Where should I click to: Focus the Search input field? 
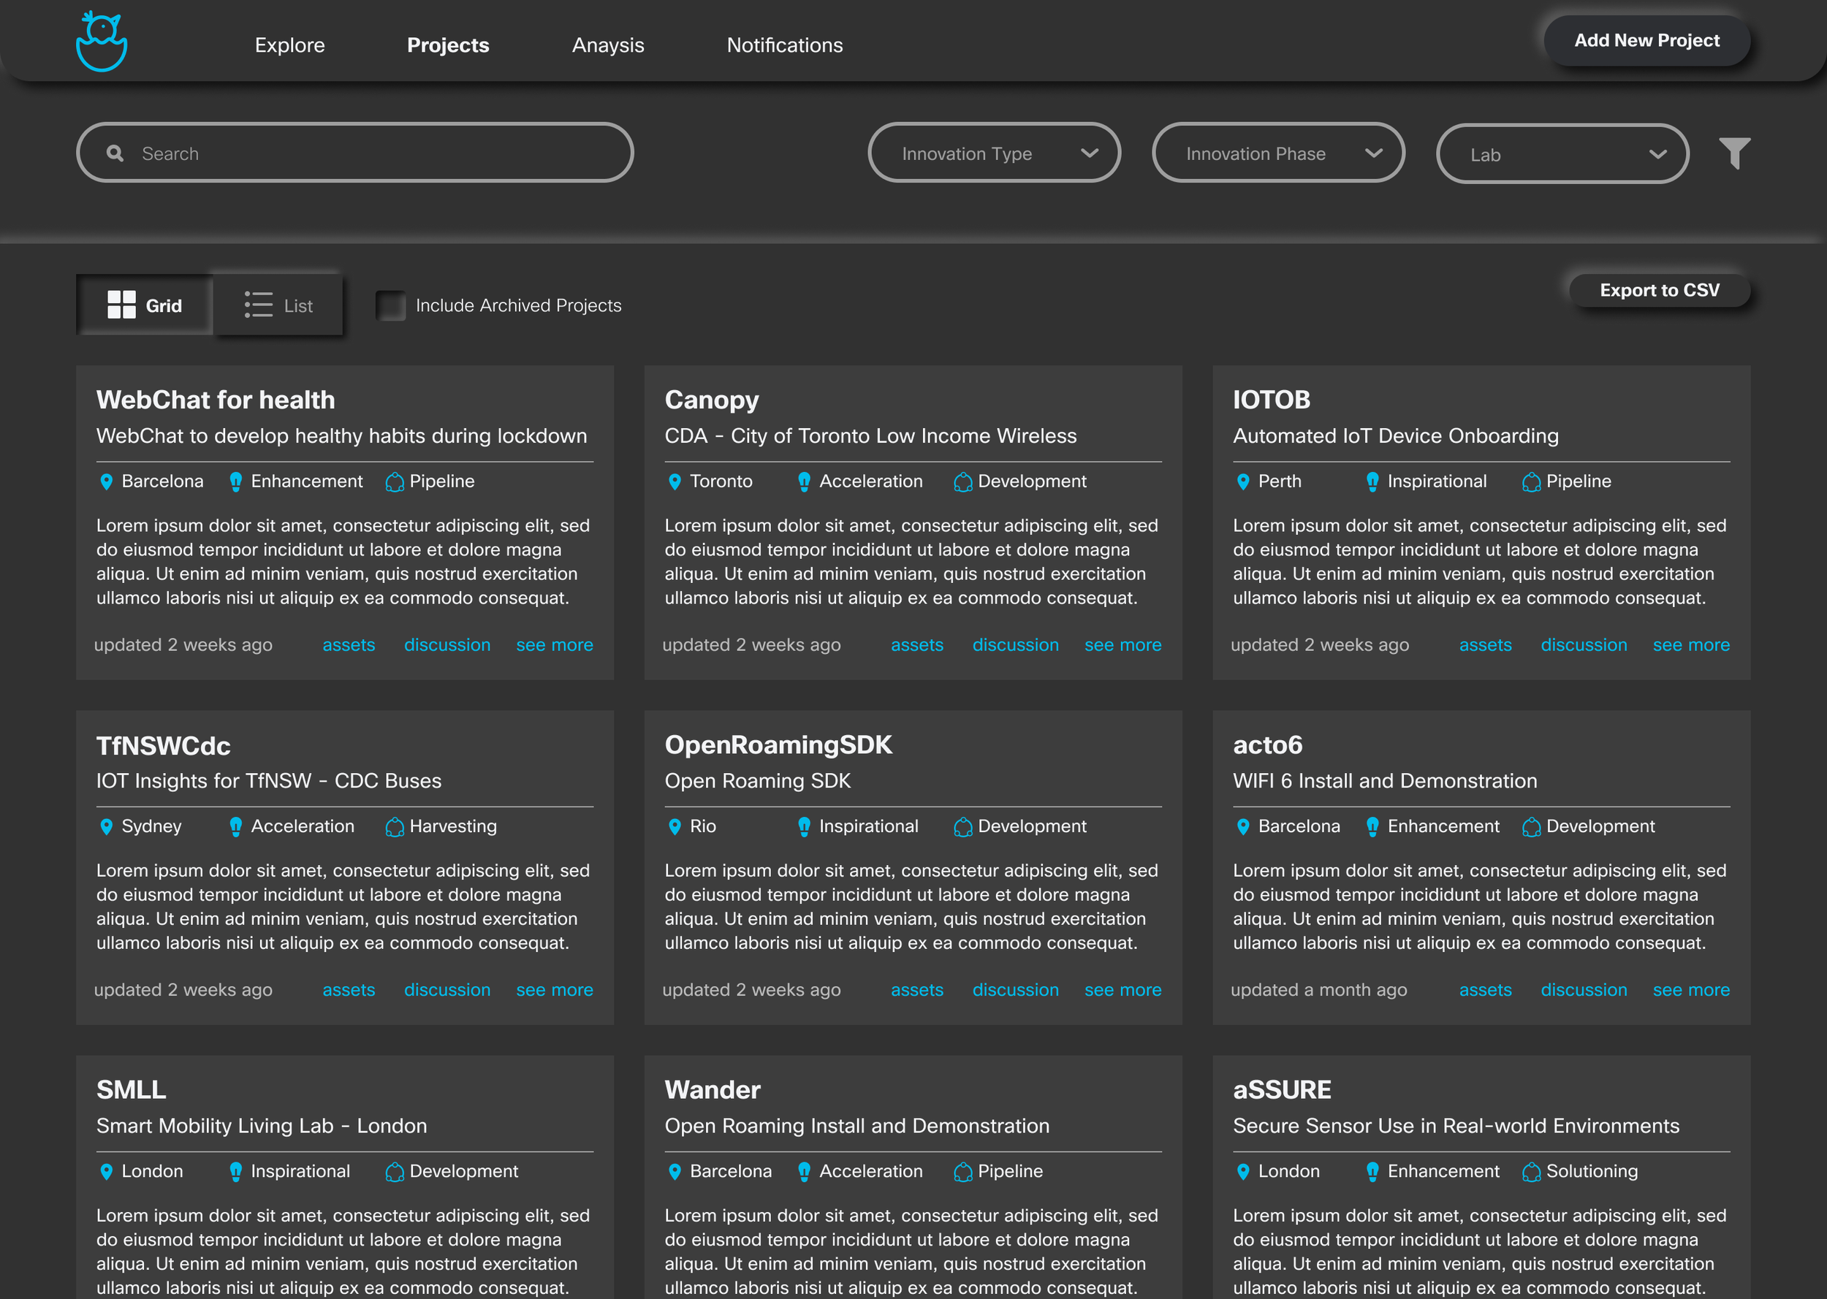click(x=376, y=153)
